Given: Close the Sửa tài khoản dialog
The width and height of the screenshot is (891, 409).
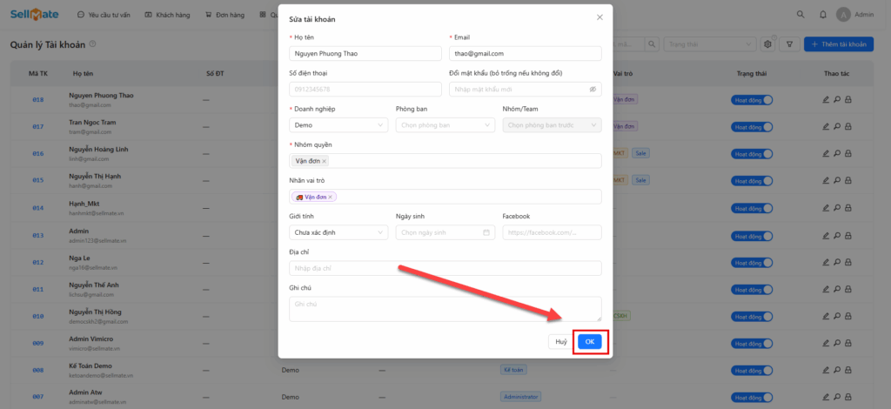Looking at the screenshot, I should point(600,17).
